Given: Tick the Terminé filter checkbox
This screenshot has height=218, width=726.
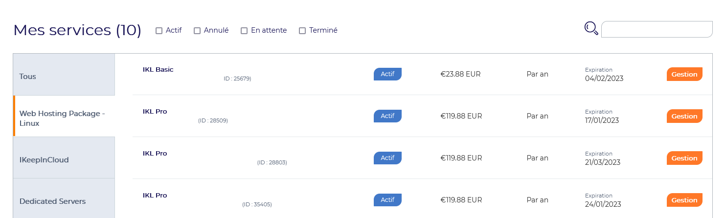Looking at the screenshot, I should pyautogui.click(x=302, y=31).
